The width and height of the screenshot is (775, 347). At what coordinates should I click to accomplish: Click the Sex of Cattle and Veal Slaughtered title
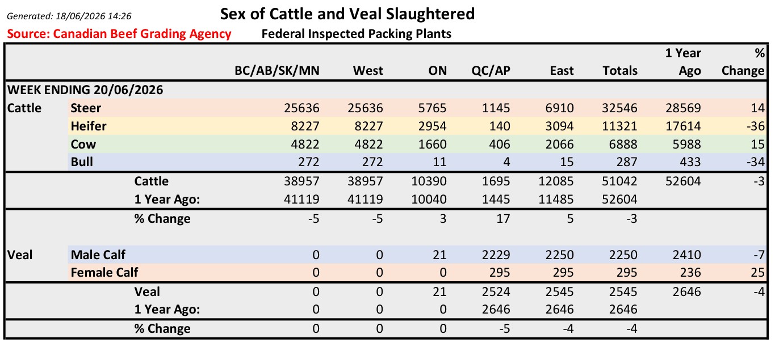point(347,14)
